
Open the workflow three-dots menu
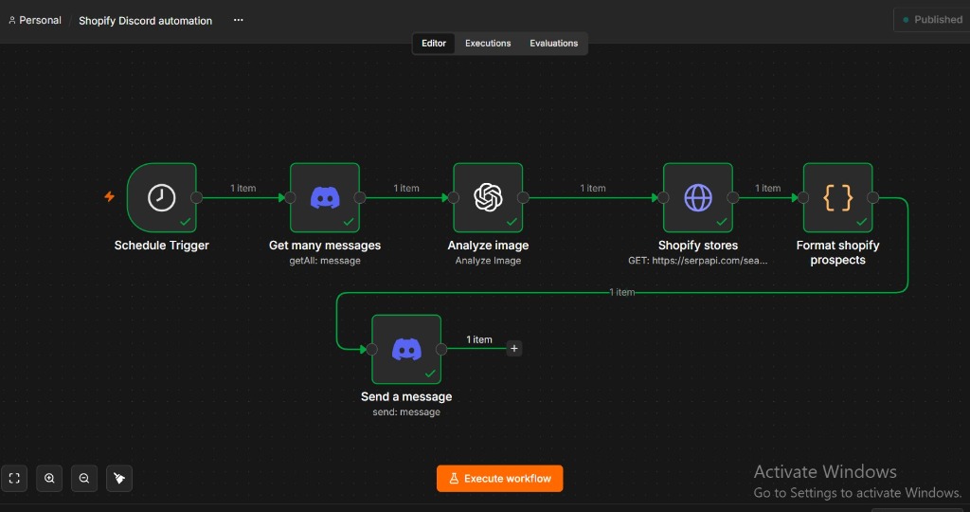238,20
